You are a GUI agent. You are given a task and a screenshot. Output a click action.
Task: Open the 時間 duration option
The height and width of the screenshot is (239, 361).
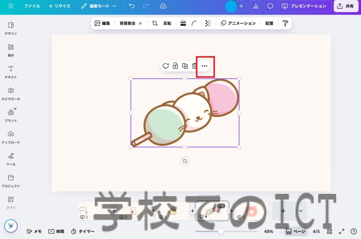56,231
